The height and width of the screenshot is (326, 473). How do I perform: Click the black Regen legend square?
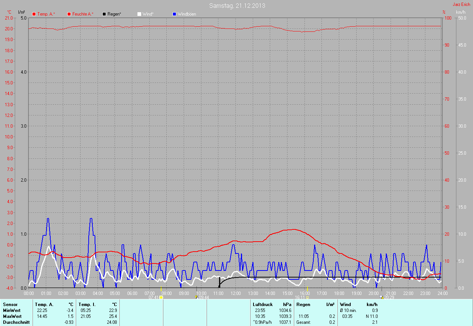pos(104,14)
